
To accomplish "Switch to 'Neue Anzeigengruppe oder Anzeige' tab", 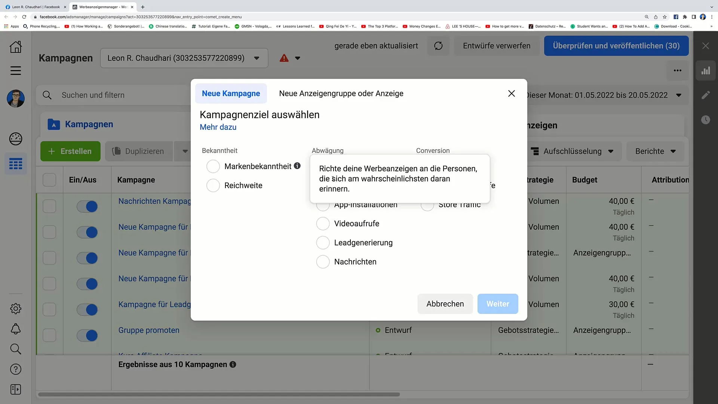I will coord(342,94).
